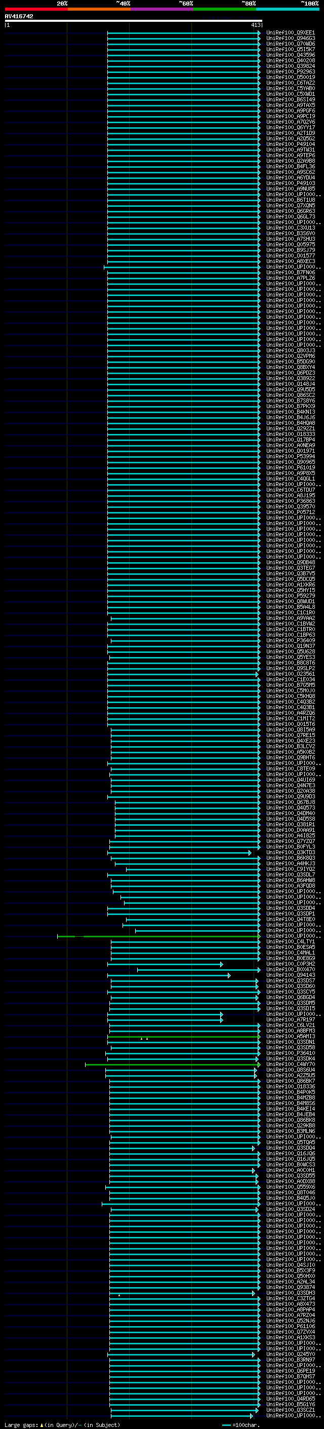The width and height of the screenshot is (324, 1429).
Task: Select UniRef100_B6SI49 hit label
Action: click(x=290, y=99)
